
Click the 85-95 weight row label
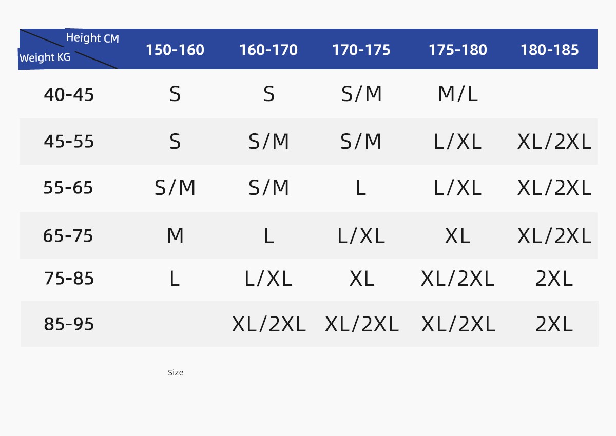click(69, 324)
